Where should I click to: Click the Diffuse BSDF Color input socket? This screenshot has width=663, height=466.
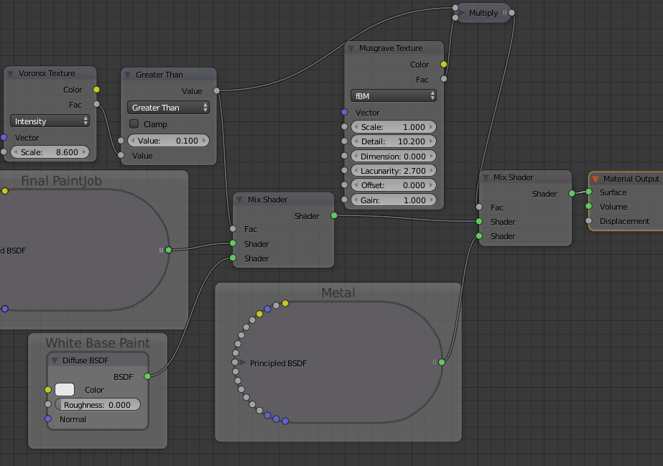(48, 390)
